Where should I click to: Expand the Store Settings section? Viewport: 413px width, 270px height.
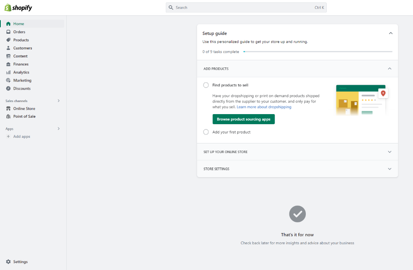(x=390, y=169)
